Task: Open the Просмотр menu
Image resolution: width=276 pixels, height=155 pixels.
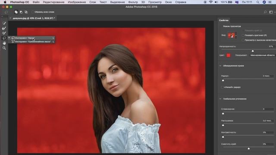Action: [155, 2]
